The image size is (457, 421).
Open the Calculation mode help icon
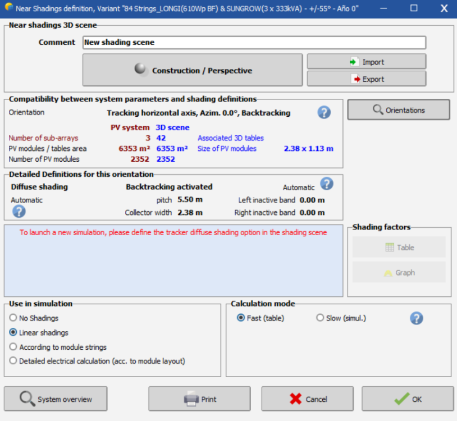click(x=416, y=318)
